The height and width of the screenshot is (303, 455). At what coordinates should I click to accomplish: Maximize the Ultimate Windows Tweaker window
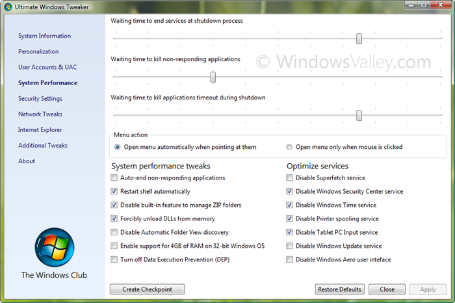coord(424,5)
